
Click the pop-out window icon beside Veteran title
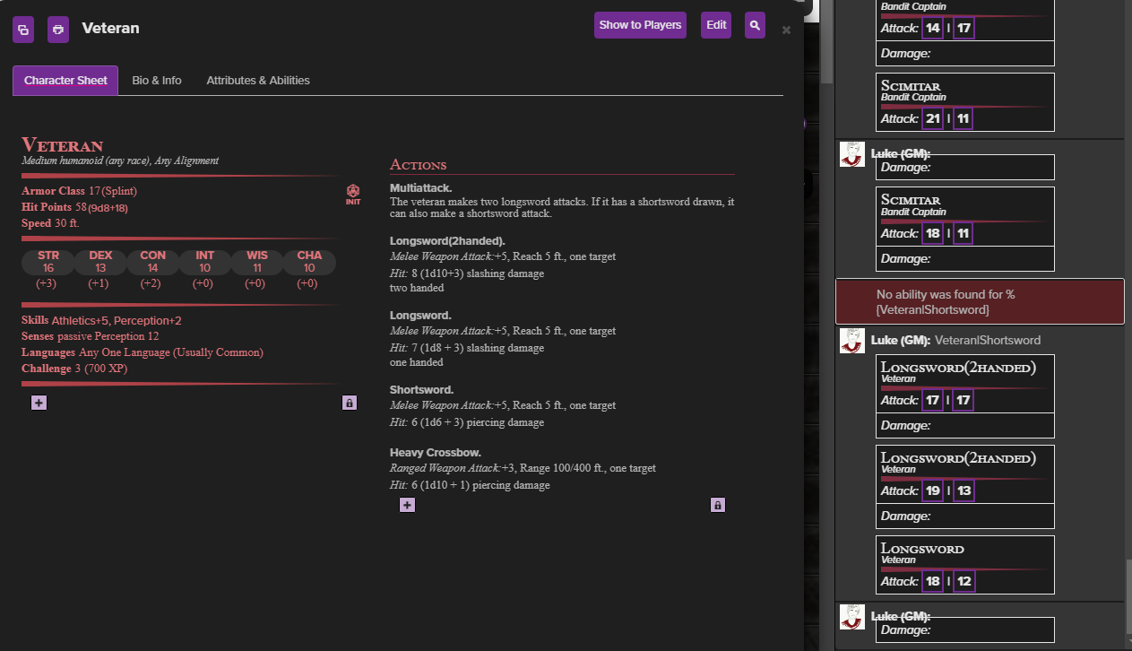pyautogui.click(x=23, y=30)
